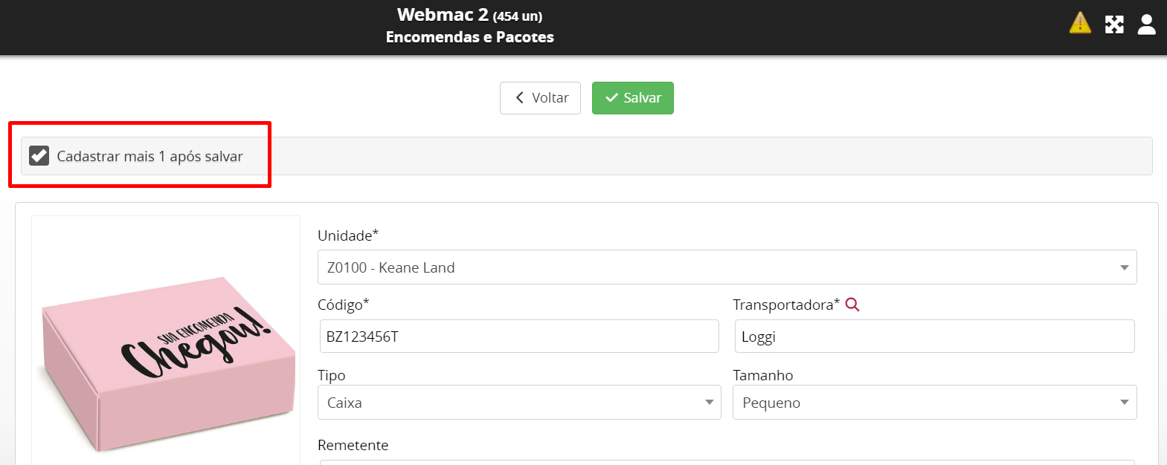Open the Tamanho dropdown set to Pequeno
The width and height of the screenshot is (1167, 465).
[933, 403]
